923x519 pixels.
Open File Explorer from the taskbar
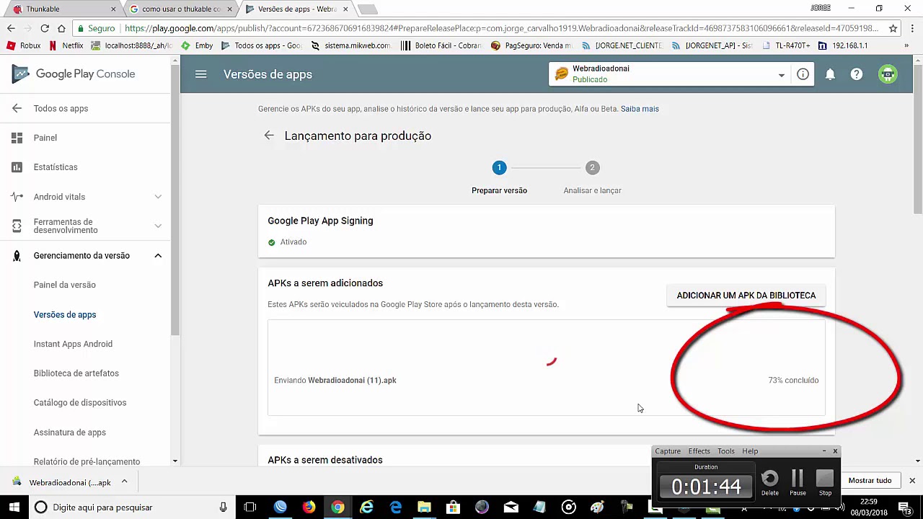424,507
